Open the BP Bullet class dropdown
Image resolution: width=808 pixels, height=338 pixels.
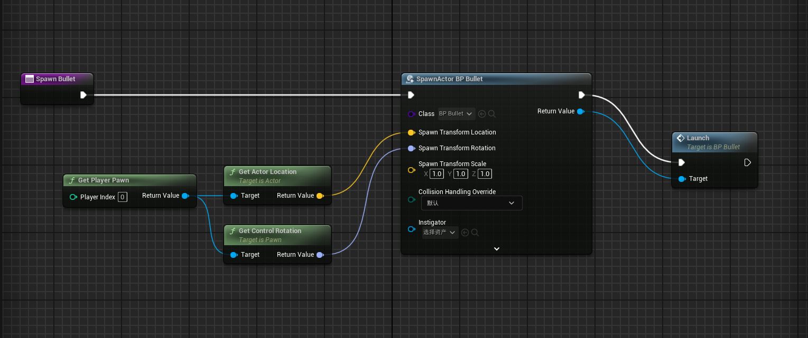[x=456, y=114]
